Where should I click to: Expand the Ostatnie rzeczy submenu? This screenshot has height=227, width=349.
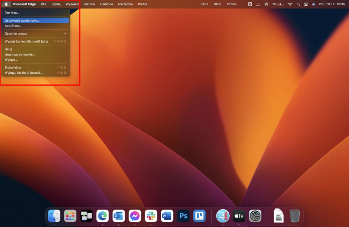click(x=36, y=34)
